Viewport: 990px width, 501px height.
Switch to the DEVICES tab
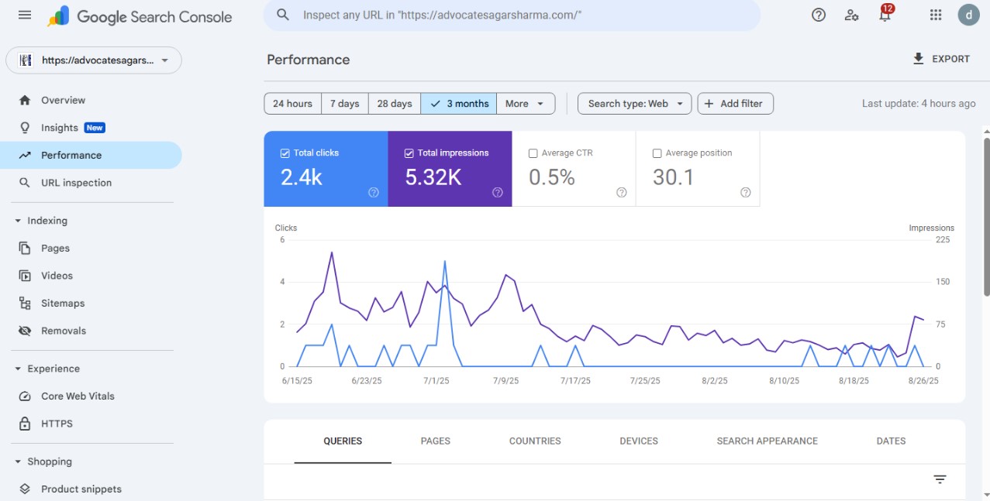(x=638, y=441)
